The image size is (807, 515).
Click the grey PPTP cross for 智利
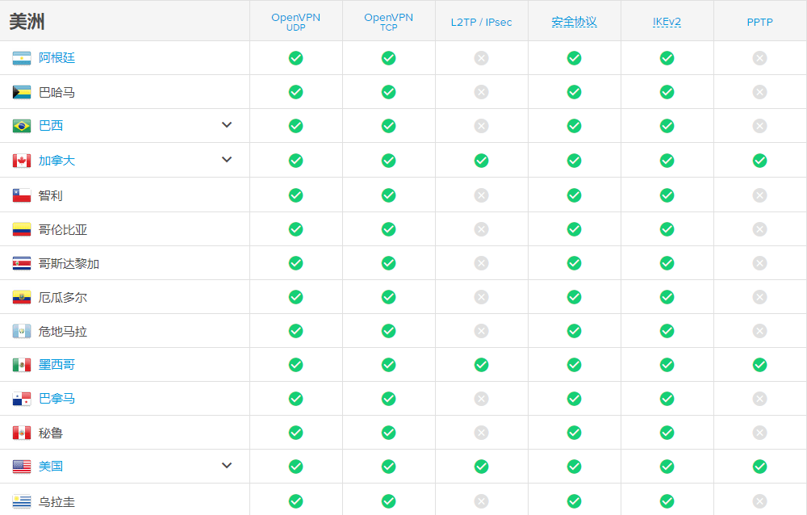point(759,195)
